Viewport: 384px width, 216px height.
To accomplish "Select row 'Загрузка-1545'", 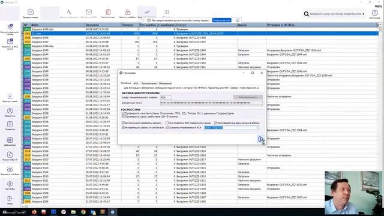I will [200, 50].
